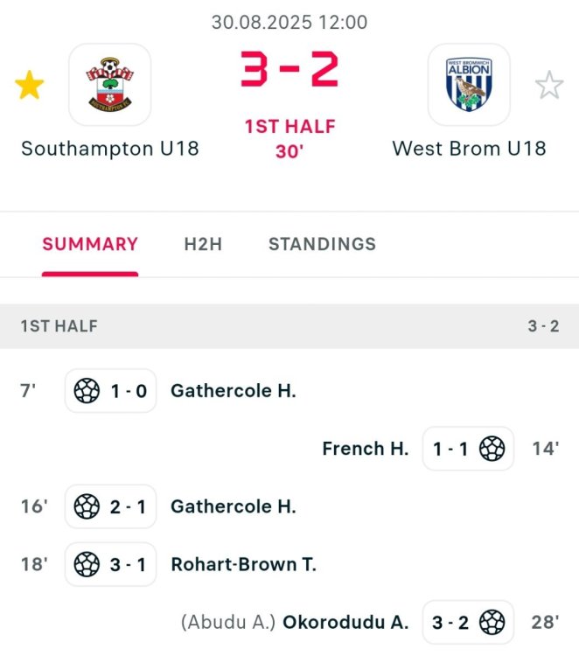Switch to the Standings tab
The image size is (579, 656).
[322, 245]
